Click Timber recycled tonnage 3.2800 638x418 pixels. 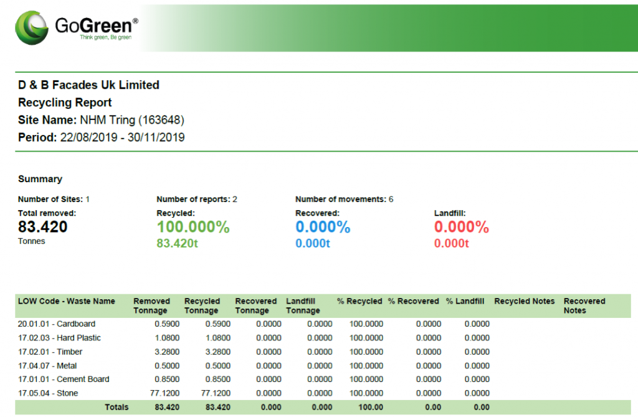coord(217,351)
